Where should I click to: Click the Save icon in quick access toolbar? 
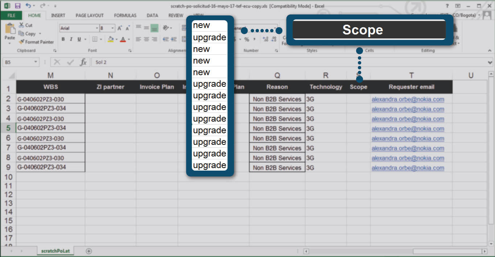click(18, 6)
